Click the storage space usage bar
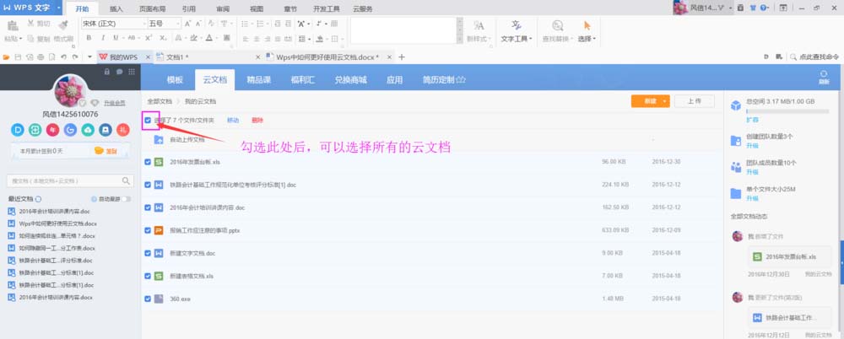The image size is (844, 339). [787, 110]
